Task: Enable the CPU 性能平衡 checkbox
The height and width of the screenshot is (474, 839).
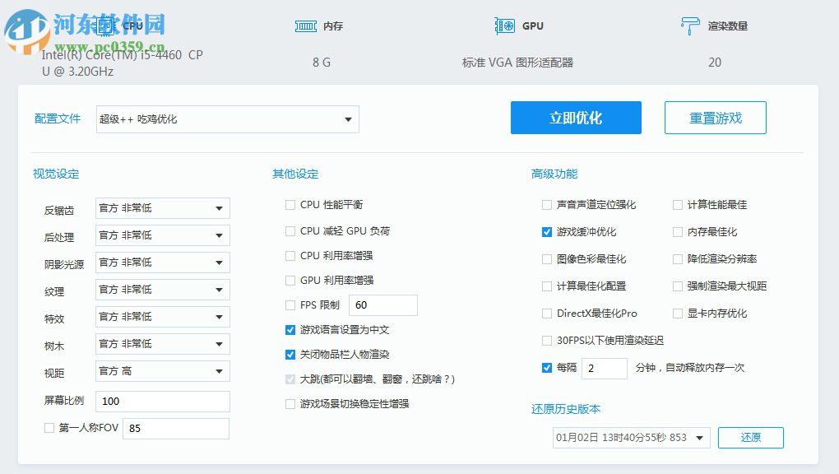Action: pyautogui.click(x=290, y=204)
